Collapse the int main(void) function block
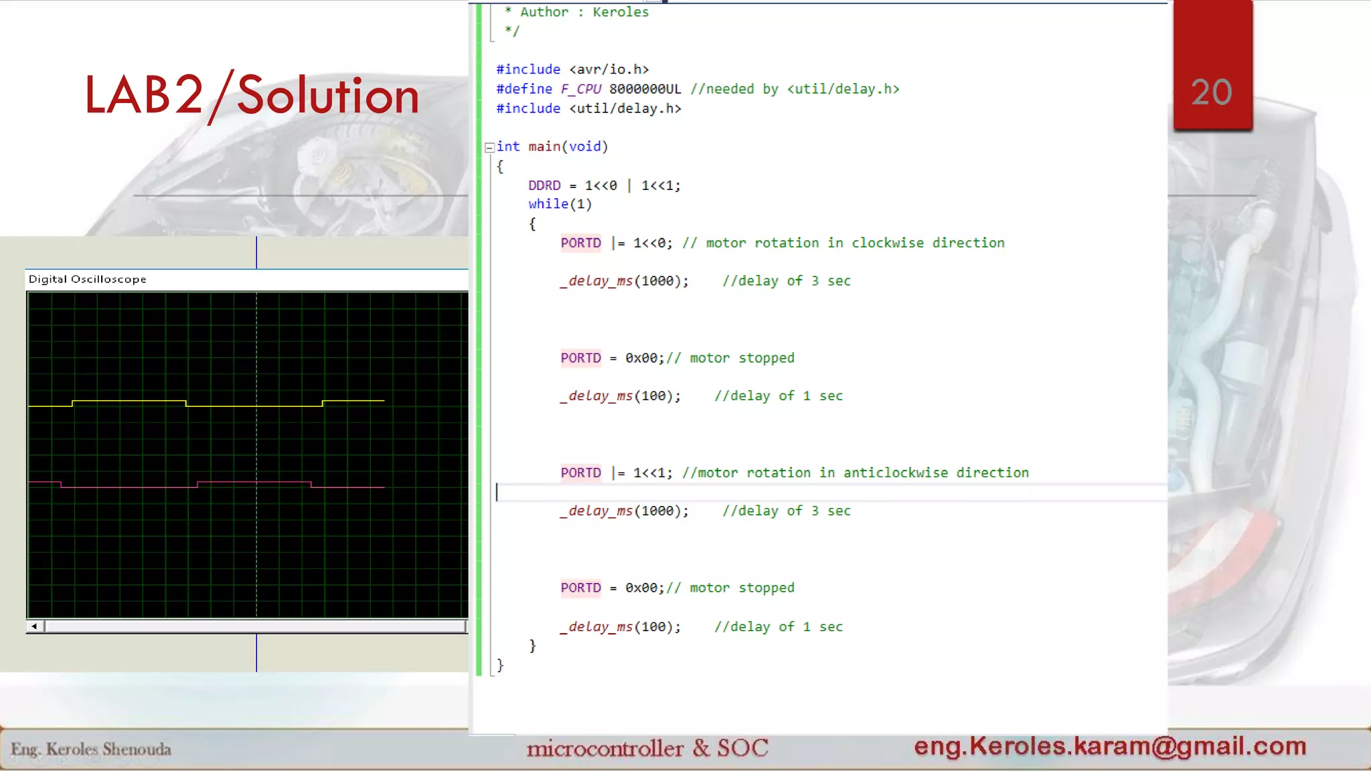1371x771 pixels. coord(489,147)
